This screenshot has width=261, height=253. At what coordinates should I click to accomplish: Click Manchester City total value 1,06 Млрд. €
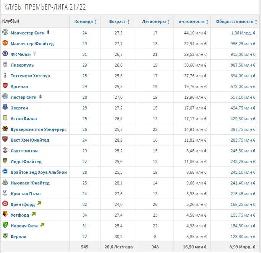(x=243, y=33)
